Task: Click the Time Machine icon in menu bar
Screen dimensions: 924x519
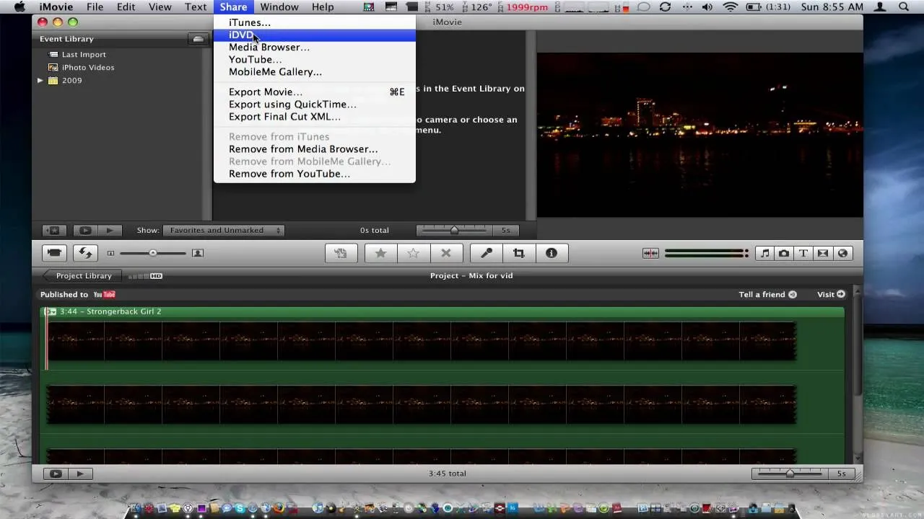Action: [x=665, y=7]
